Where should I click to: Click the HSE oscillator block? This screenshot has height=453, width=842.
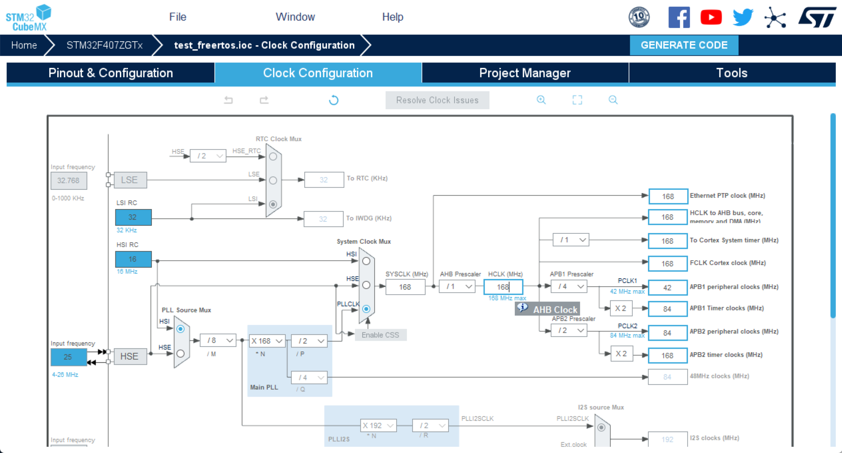pyautogui.click(x=129, y=356)
